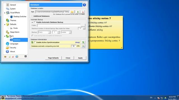
Task: Open the (Help) link for synchronization
Action: tap(77, 42)
